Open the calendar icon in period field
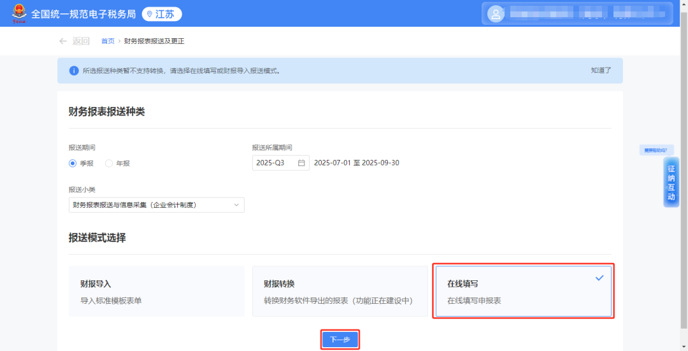 pos(301,163)
